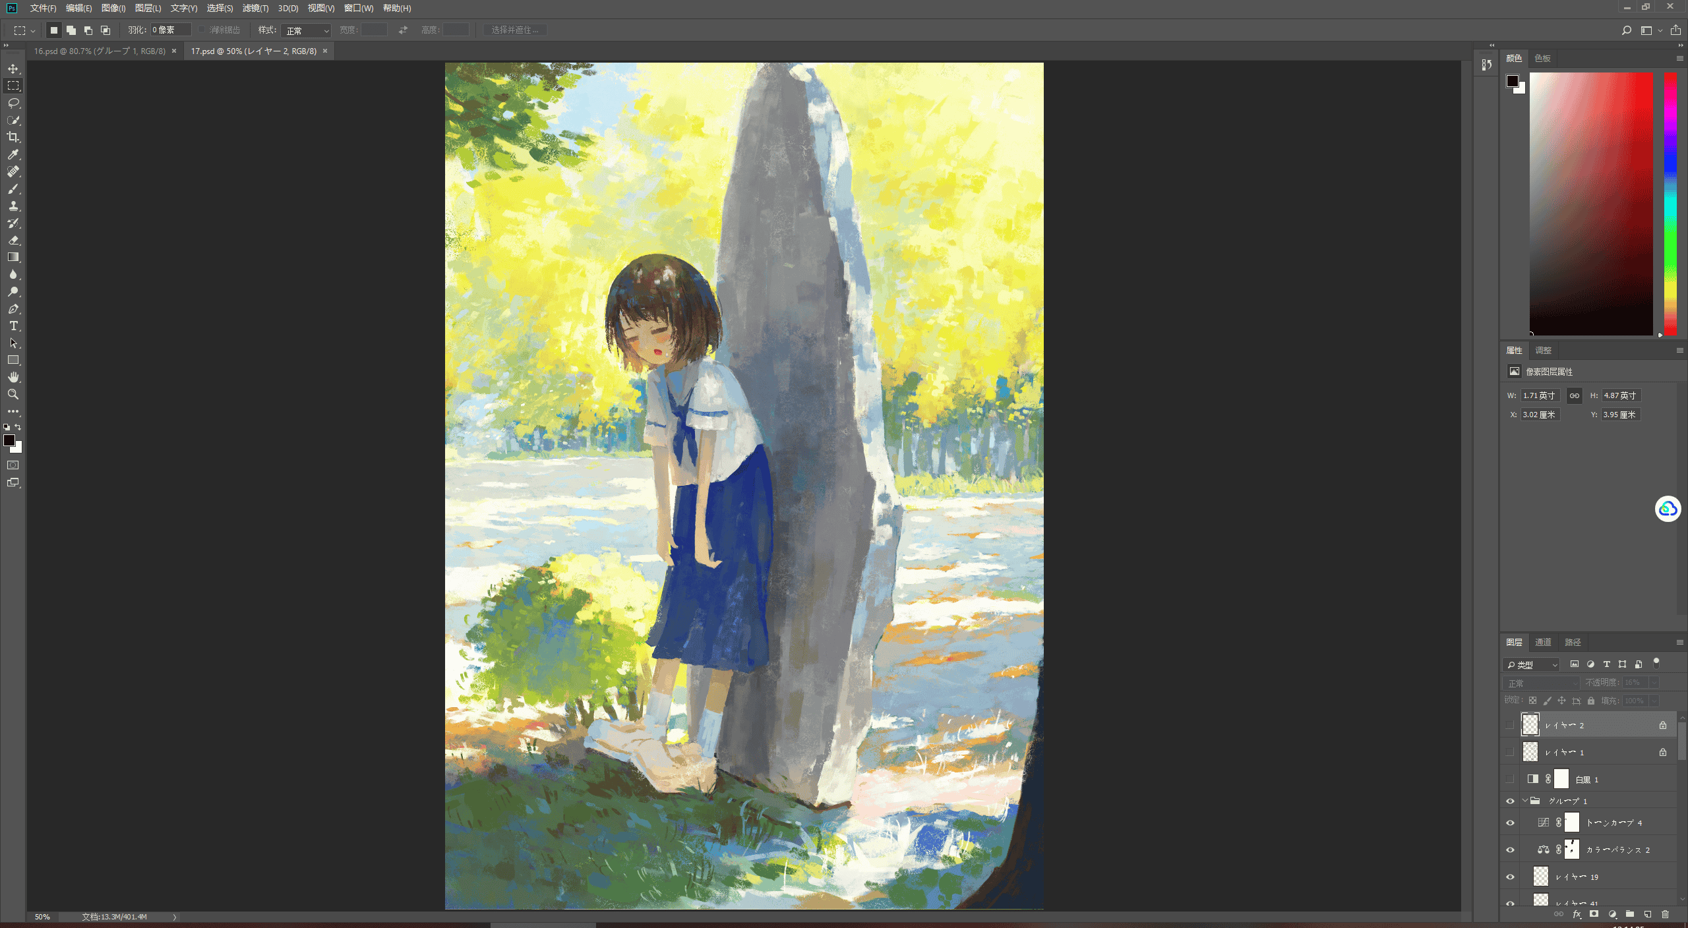Select the Clone Stamp tool

[13, 206]
